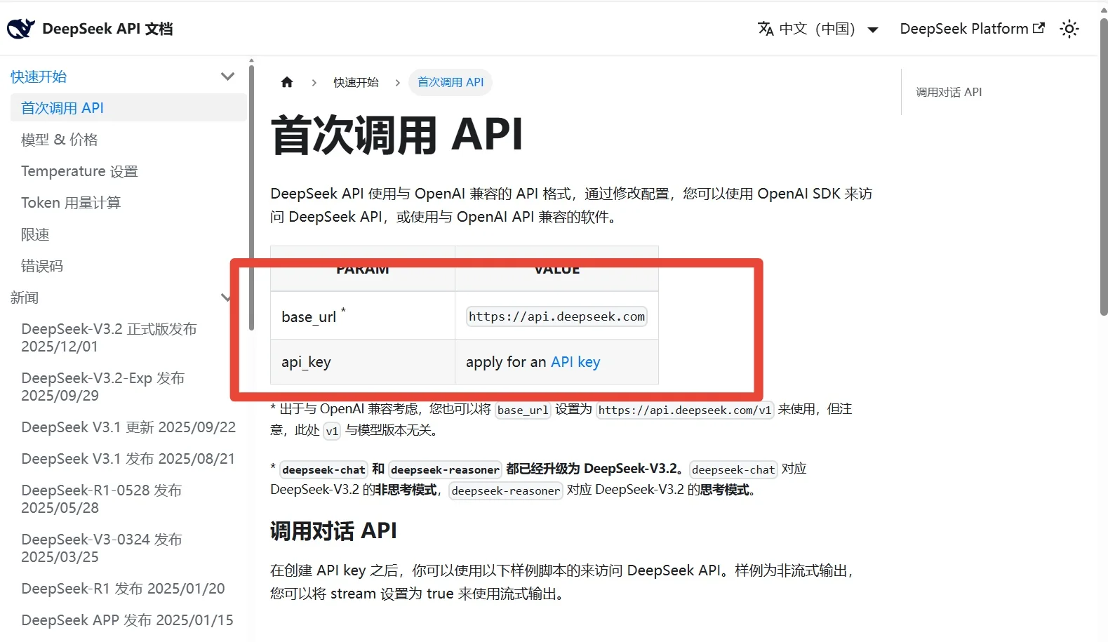Open the Token 用量计算 page

click(71, 203)
